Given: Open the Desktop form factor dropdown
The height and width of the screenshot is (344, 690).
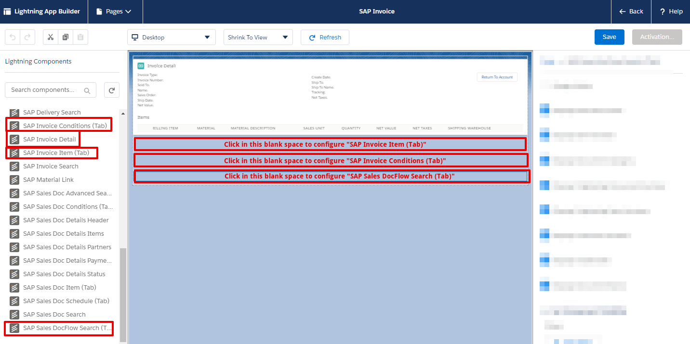Looking at the screenshot, I should (171, 37).
